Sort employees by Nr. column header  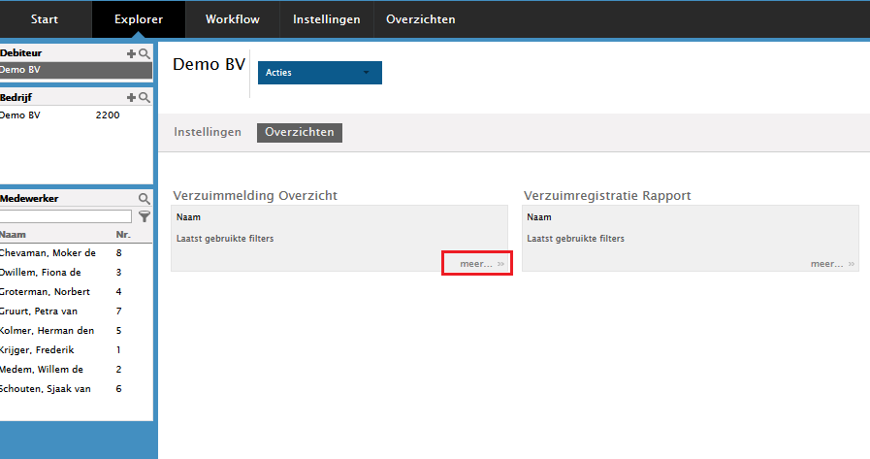(122, 235)
